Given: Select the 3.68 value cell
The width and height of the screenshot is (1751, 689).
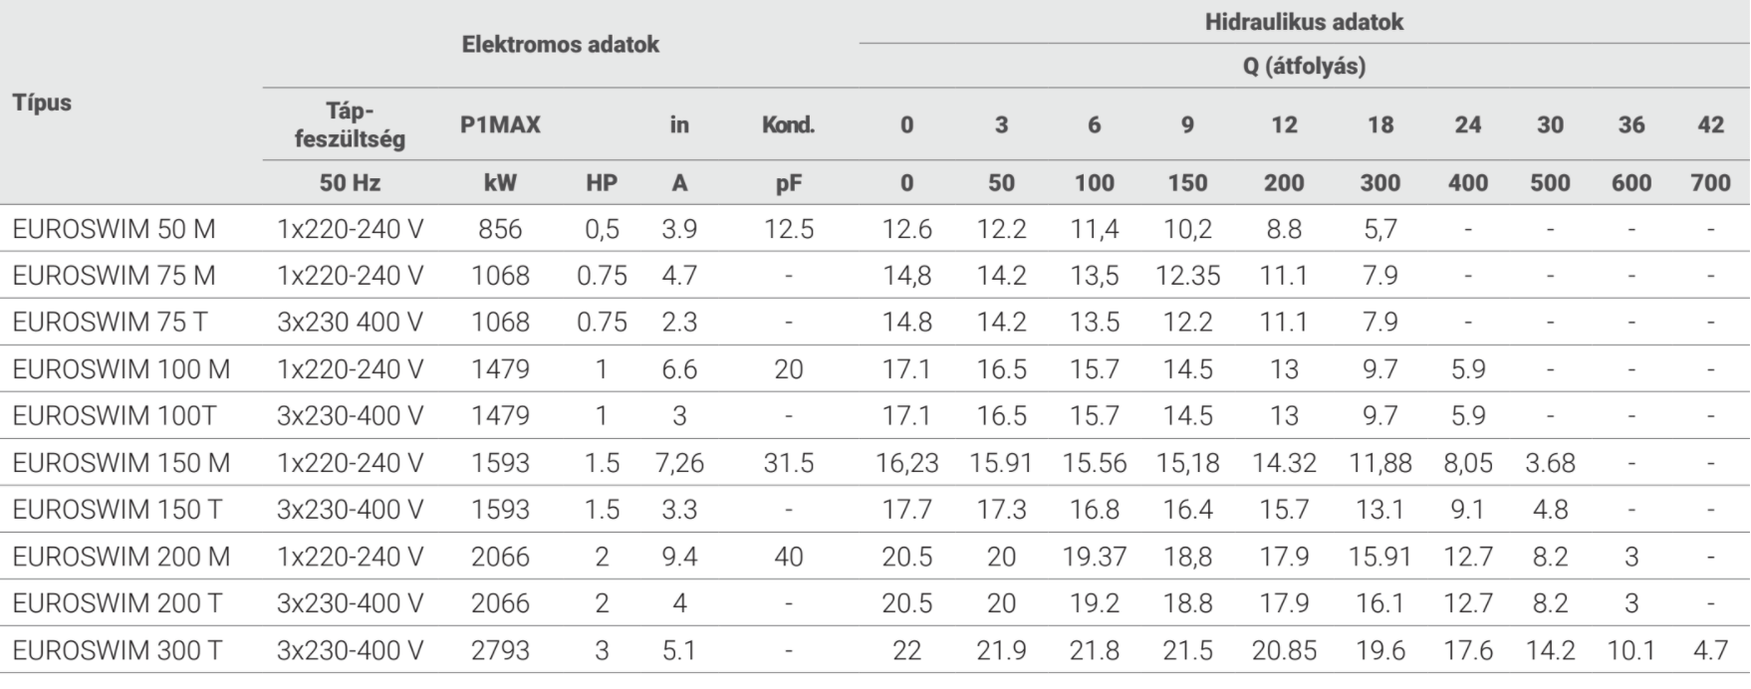Looking at the screenshot, I should point(1550,463).
